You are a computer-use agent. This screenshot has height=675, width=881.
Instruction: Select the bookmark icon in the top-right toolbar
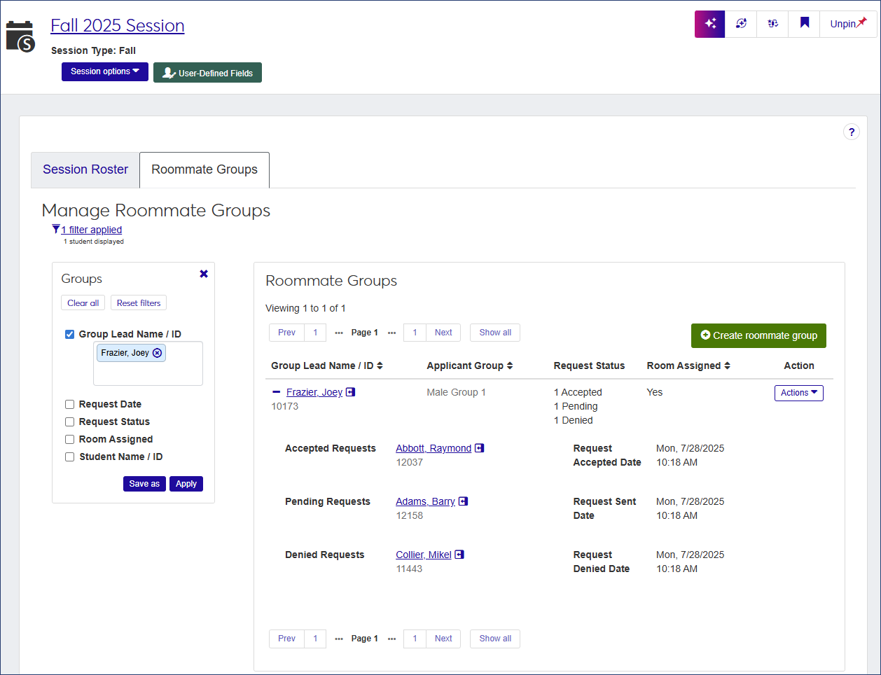point(803,23)
